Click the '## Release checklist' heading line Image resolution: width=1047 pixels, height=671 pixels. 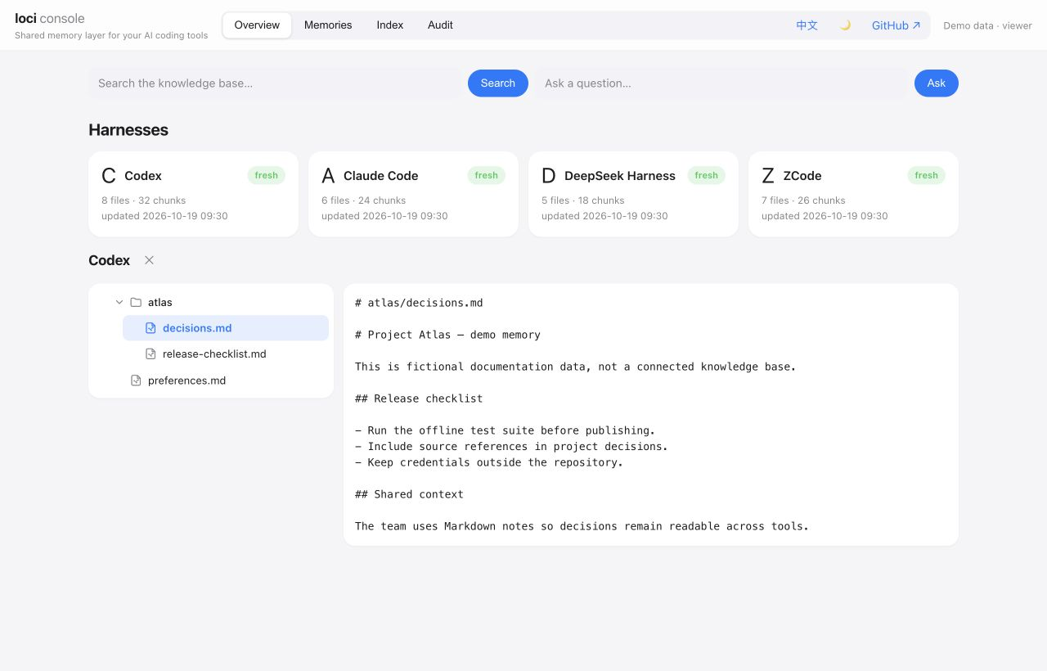point(419,399)
